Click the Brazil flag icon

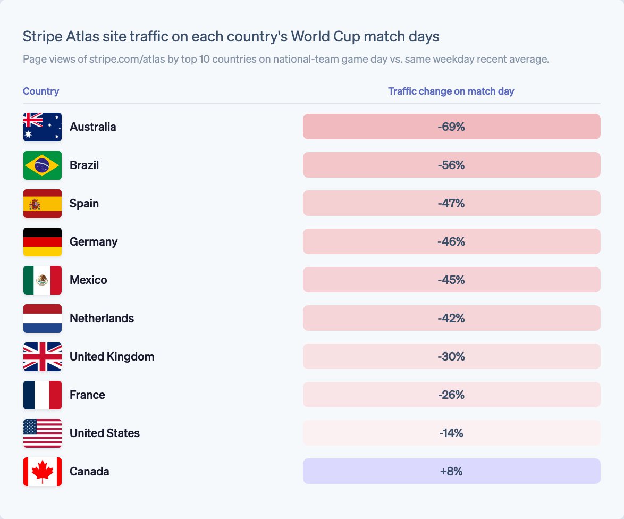tap(43, 165)
